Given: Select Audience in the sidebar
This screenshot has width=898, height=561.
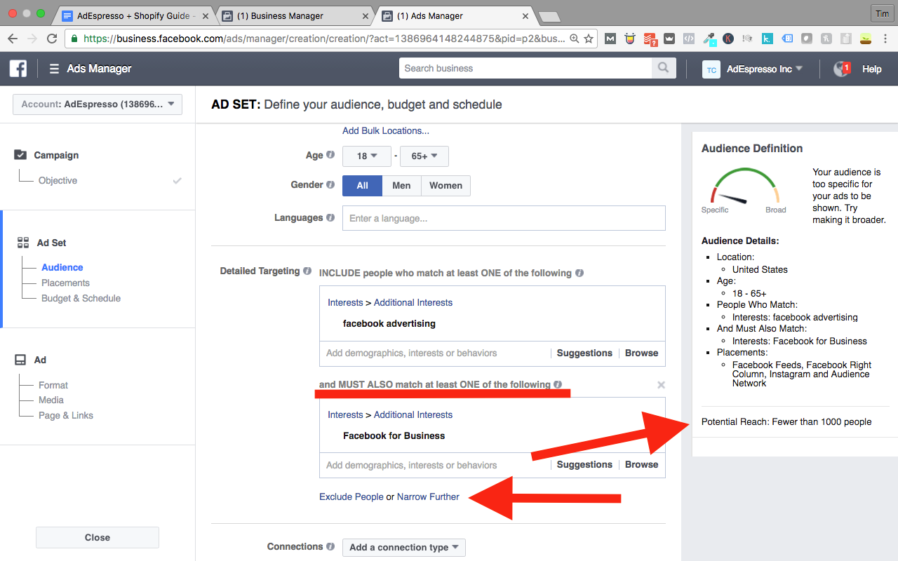Looking at the screenshot, I should [62, 267].
